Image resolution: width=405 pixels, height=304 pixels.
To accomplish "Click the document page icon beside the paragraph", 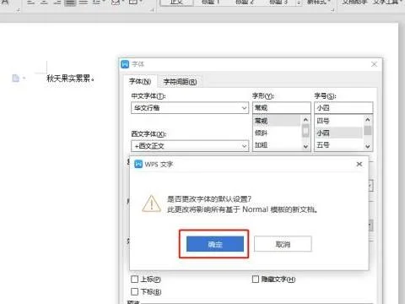I will coord(16,78).
